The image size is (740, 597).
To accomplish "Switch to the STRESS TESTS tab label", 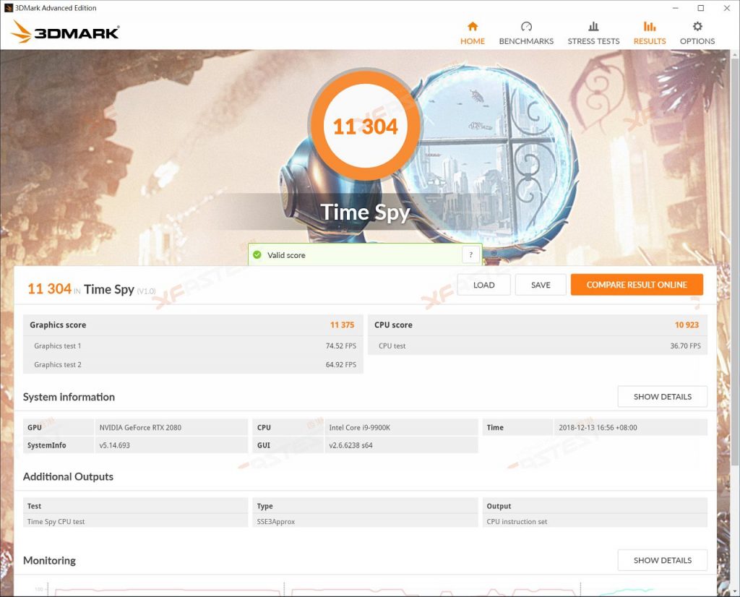I will tap(593, 41).
